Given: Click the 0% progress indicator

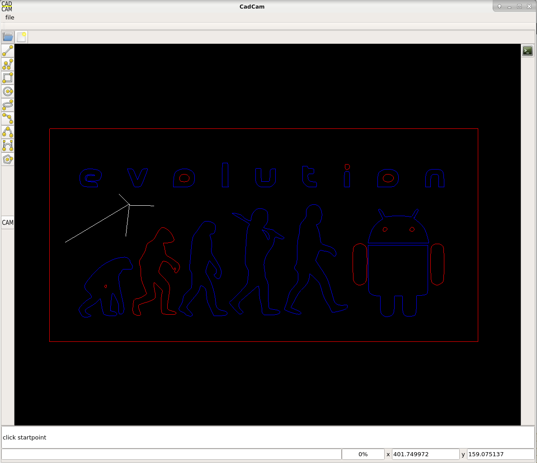Looking at the screenshot, I should click(x=363, y=454).
